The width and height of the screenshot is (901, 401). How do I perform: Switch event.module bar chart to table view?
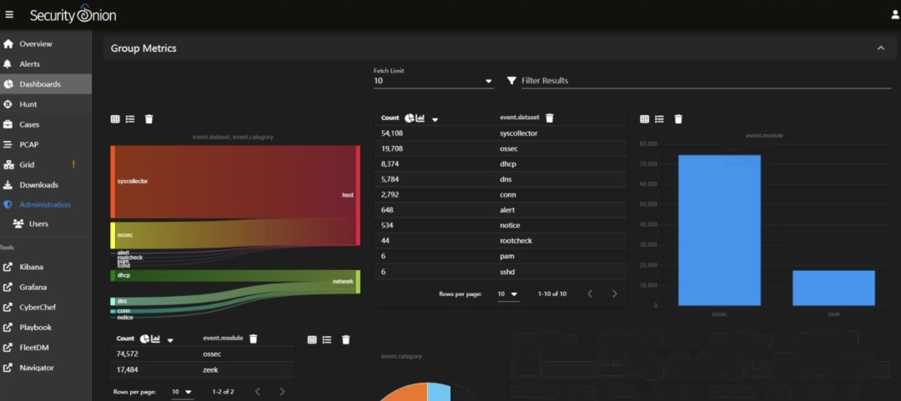pyautogui.click(x=644, y=119)
